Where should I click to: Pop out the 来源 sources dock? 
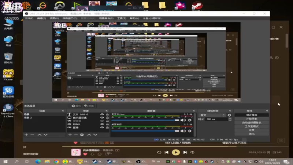(x=107, y=111)
